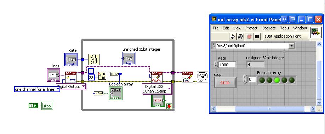Screen dimensions: 325x134
Task: Select the DAQmx Clear Task node
Action: coord(188,77)
